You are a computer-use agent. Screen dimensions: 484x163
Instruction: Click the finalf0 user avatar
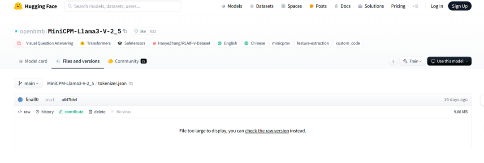pos(20,100)
